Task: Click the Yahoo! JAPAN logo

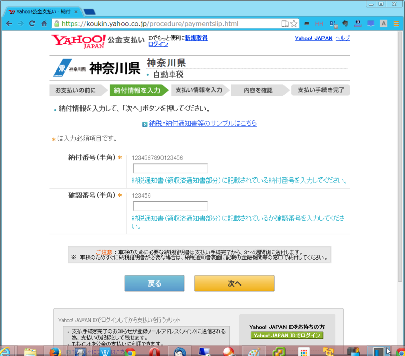Action: point(78,42)
